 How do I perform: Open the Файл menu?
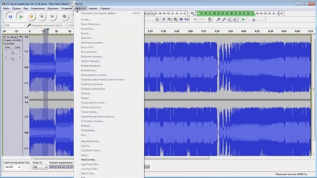[6, 8]
